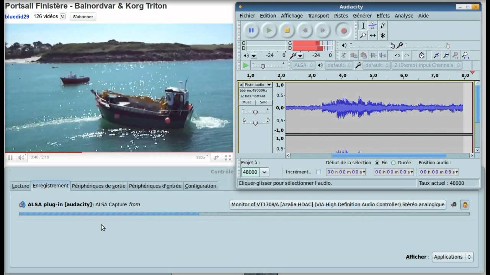This screenshot has width=490, height=275.
Task: Select the Draw pencil tool
Action: (x=382, y=26)
